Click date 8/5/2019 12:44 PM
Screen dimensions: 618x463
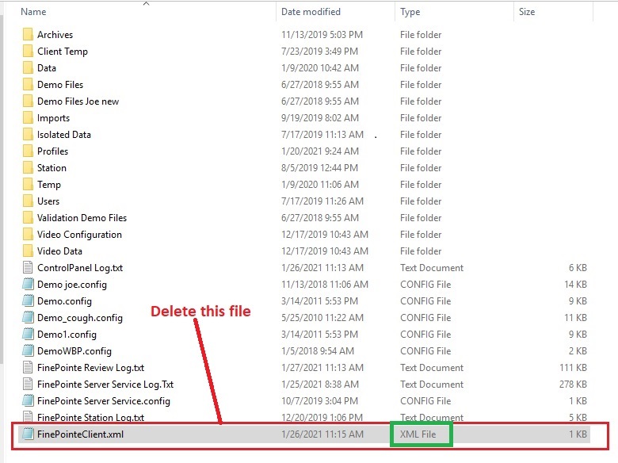click(x=319, y=167)
